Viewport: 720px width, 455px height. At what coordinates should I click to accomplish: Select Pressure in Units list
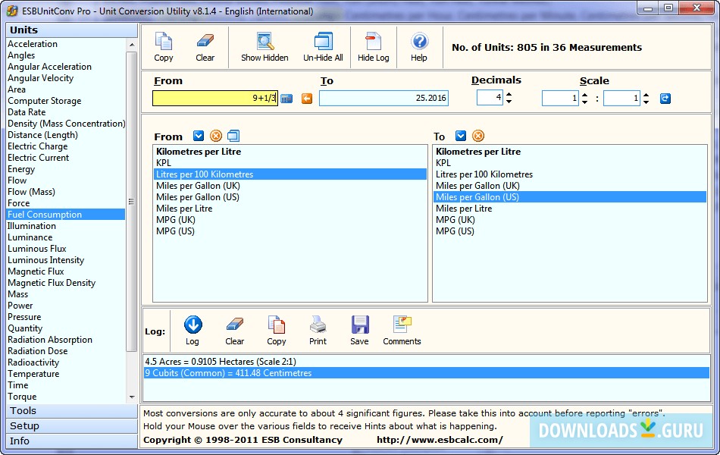click(x=24, y=317)
